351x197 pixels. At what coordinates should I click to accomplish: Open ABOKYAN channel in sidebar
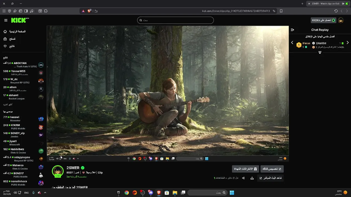tap(23, 65)
